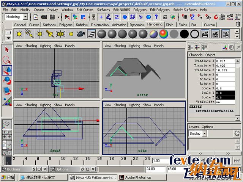Click the Translate X value field
243x182 pixels.
click(x=227, y=61)
